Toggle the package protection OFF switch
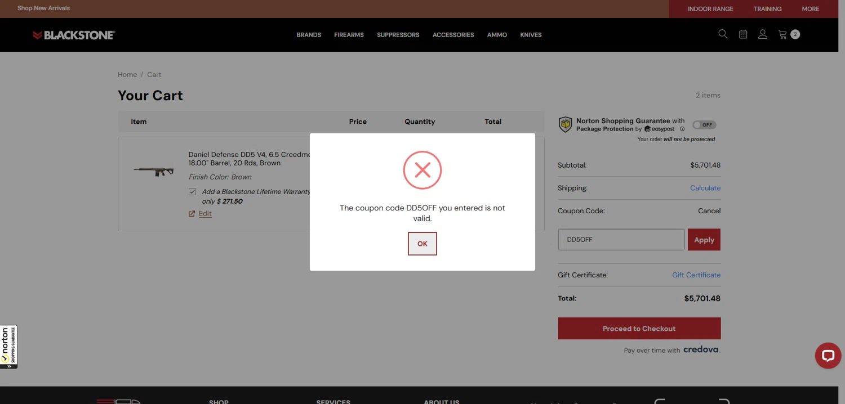This screenshot has height=404, width=845. [704, 125]
